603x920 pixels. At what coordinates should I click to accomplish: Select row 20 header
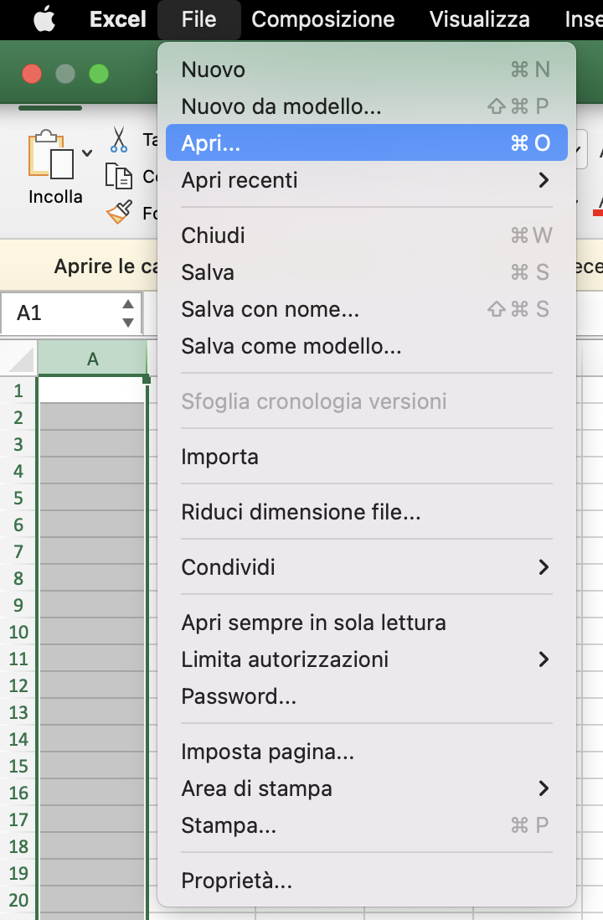[x=18, y=899]
